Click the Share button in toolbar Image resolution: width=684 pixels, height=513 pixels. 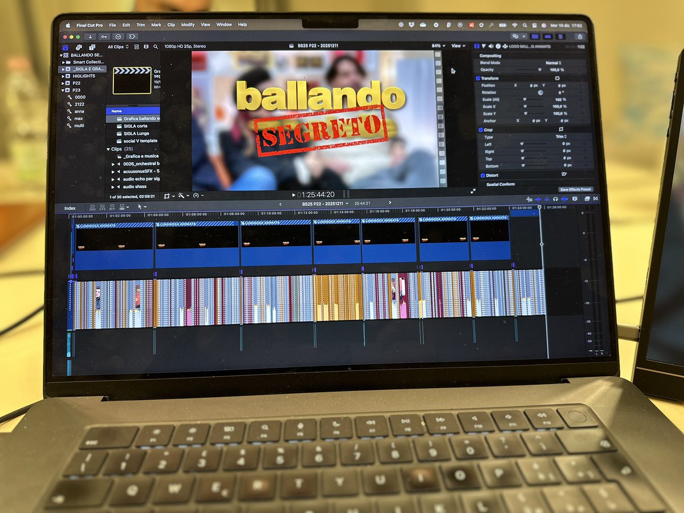(x=580, y=36)
